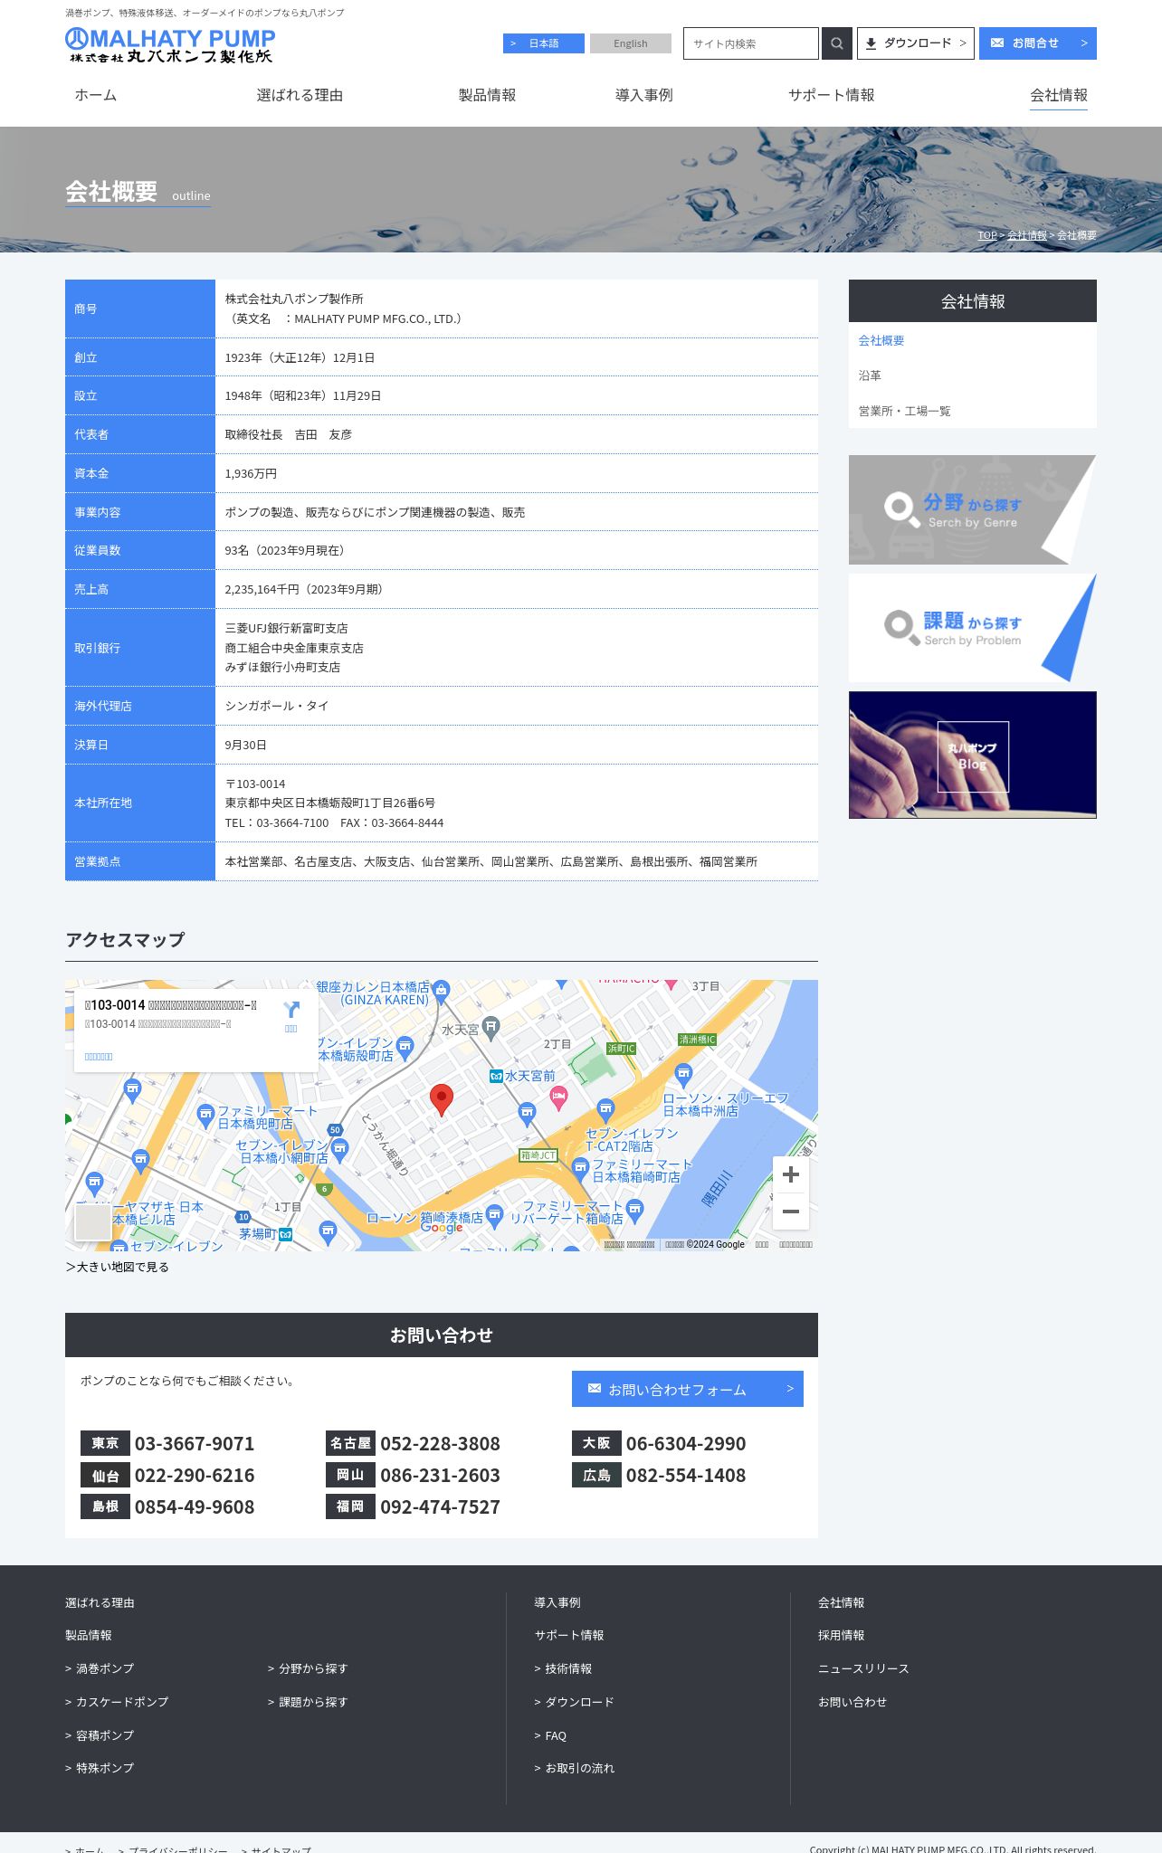Select English language button
This screenshot has width=1162, height=1853.
(631, 43)
